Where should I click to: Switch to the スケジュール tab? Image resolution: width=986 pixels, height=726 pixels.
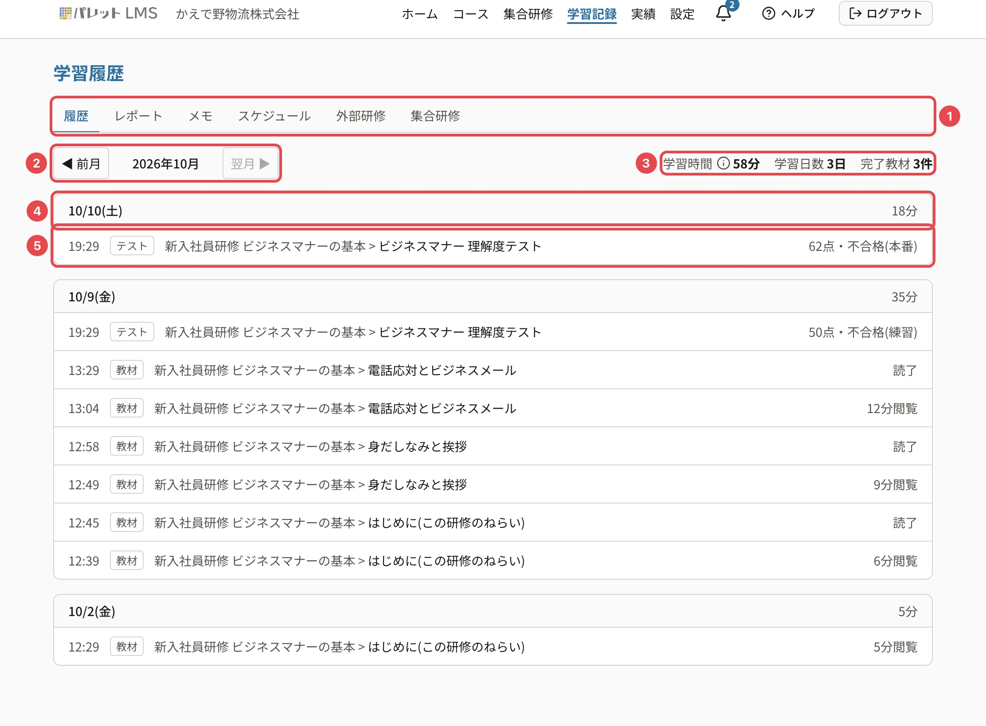click(274, 116)
